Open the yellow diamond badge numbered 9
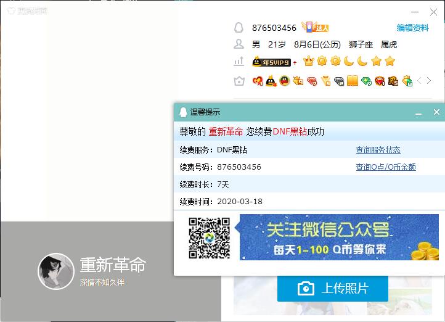 pos(298,81)
